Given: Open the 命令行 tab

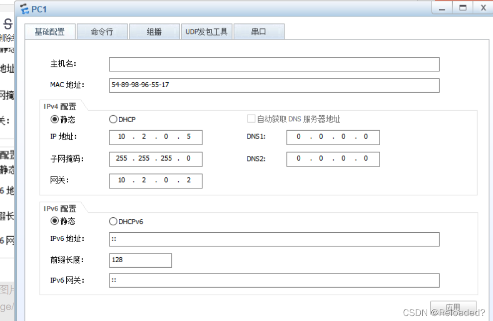Looking at the screenshot, I should pyautogui.click(x=102, y=31).
